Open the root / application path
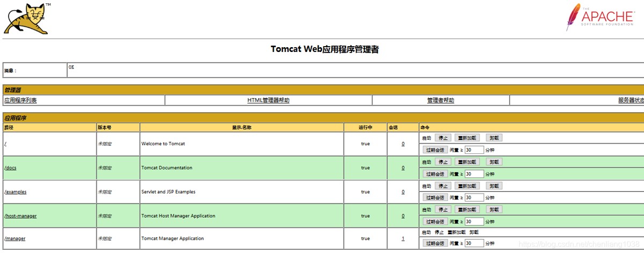The image size is (644, 253). (5, 144)
